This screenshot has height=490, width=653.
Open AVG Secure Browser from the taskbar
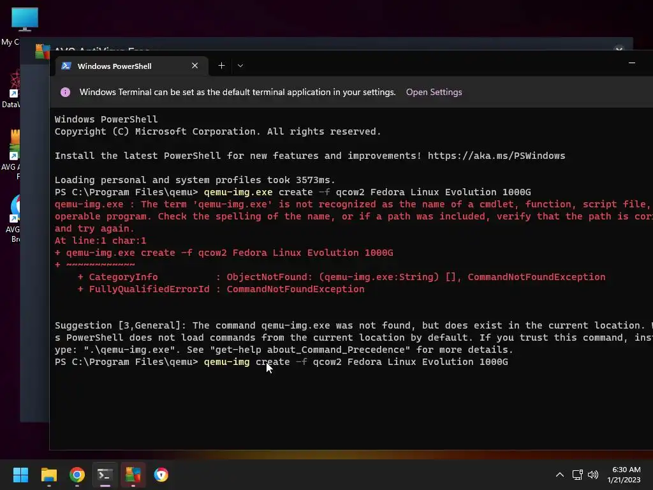(x=161, y=475)
